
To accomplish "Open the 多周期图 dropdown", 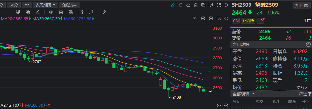I will 46,5.
